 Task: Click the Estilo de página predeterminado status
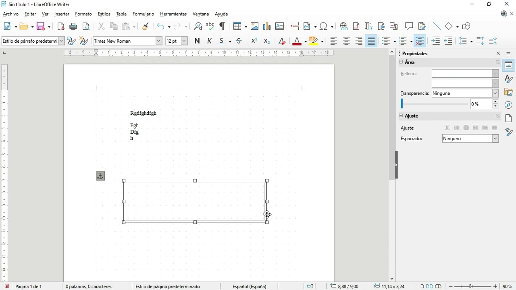tap(168, 286)
